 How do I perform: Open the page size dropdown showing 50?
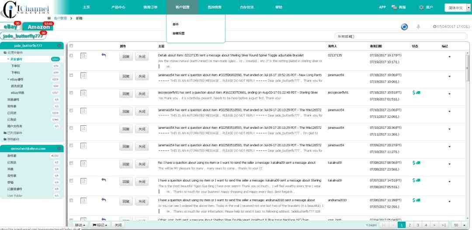[460, 225]
